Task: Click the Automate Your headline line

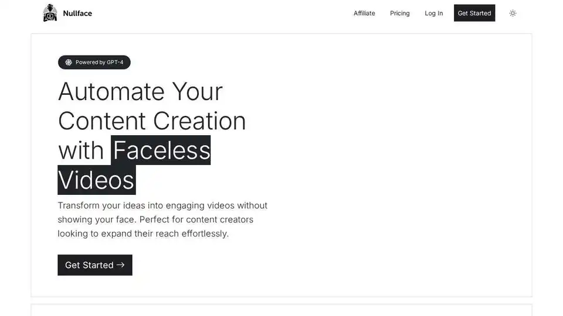Action: point(140,92)
